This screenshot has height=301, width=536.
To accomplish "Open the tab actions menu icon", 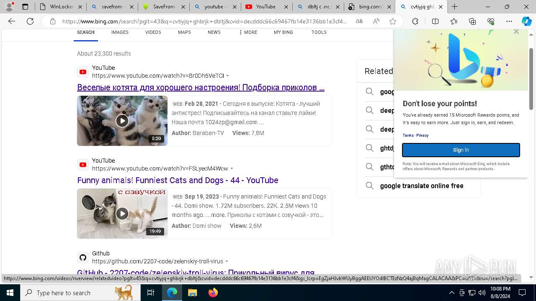I will [x=25, y=7].
